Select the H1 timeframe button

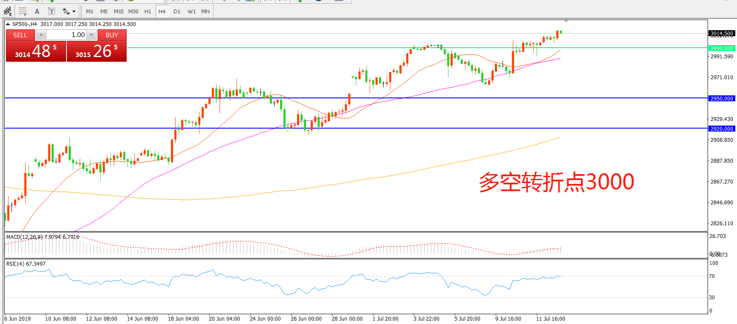147,11
